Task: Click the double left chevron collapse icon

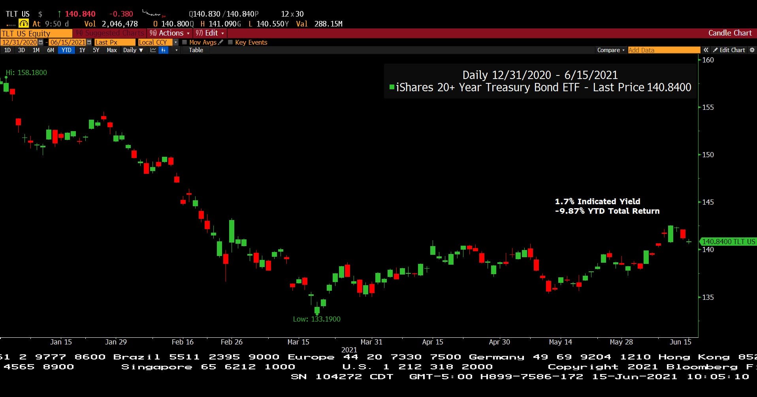Action: [706, 50]
